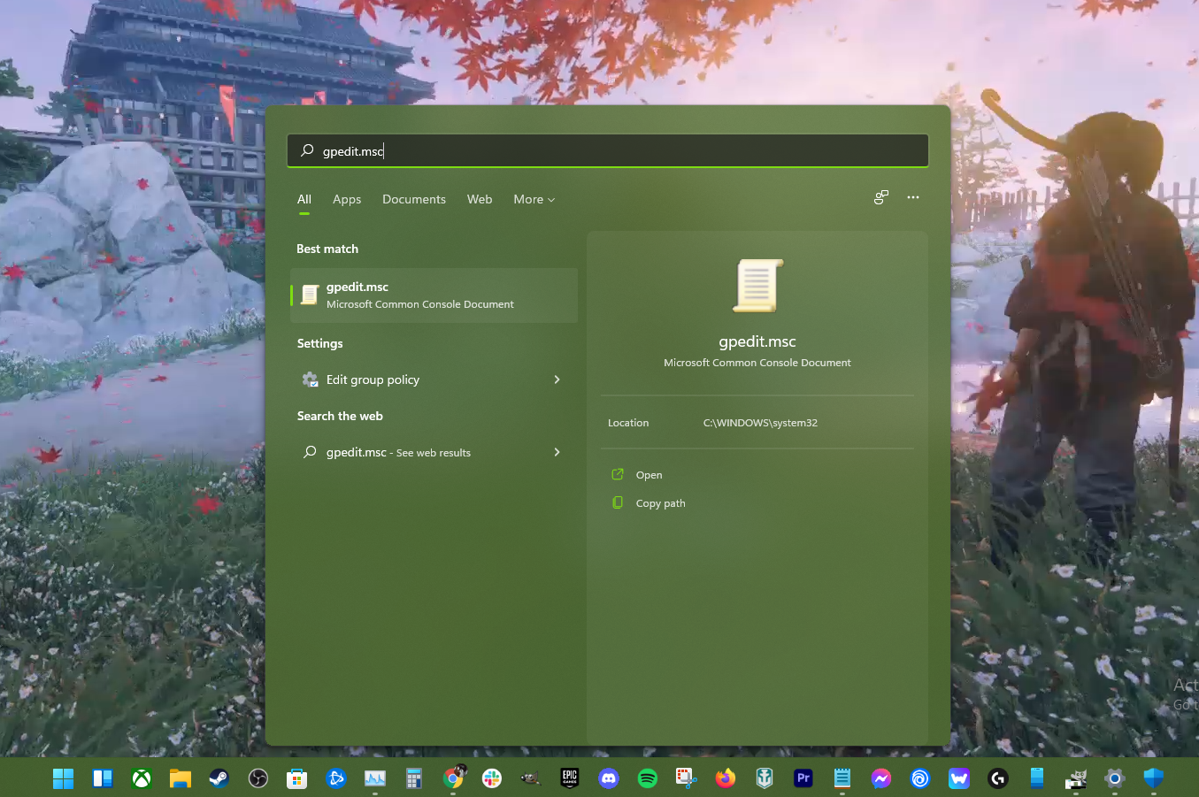Launch the Xbox app from taskbar
Viewport: 1199px width, 797px height.
(142, 778)
